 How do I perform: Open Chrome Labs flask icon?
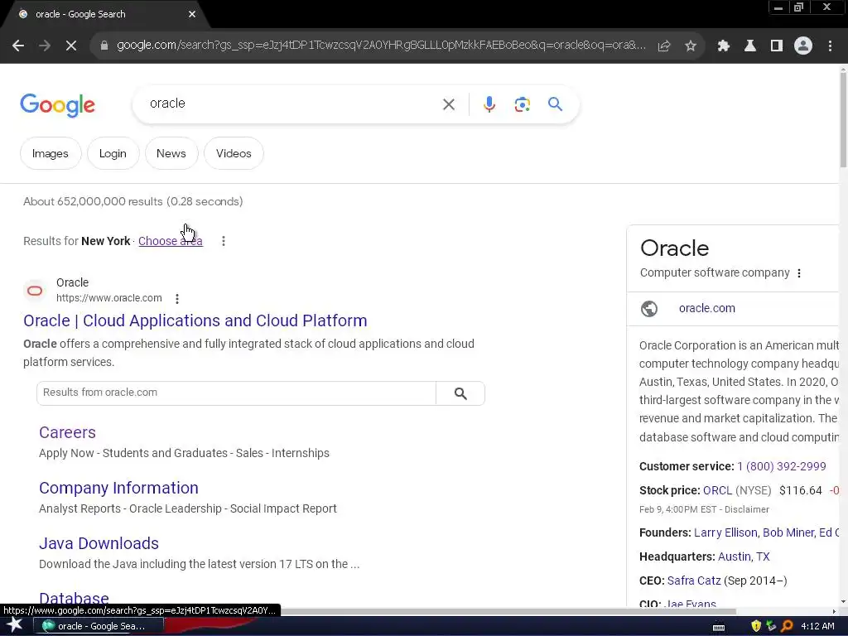click(x=749, y=46)
